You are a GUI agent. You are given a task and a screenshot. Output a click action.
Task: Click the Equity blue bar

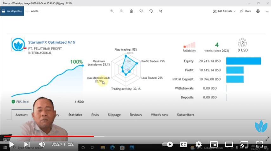(x=243, y=61)
